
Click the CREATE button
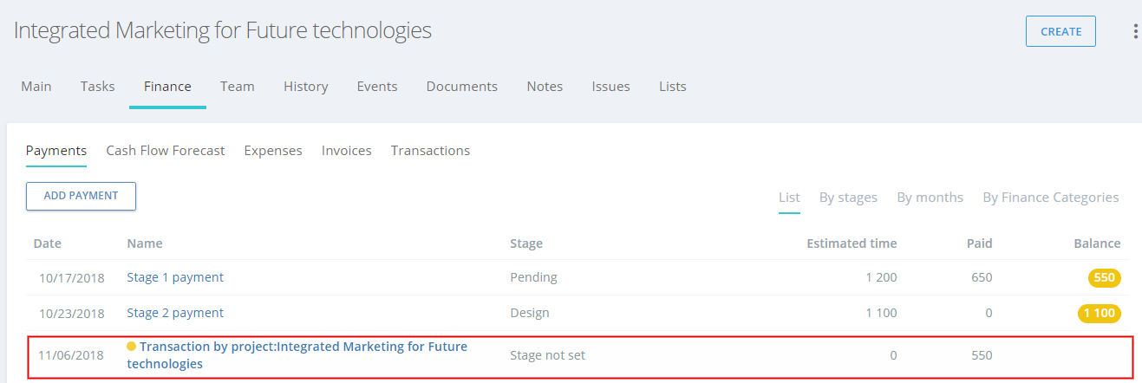coord(1060,31)
